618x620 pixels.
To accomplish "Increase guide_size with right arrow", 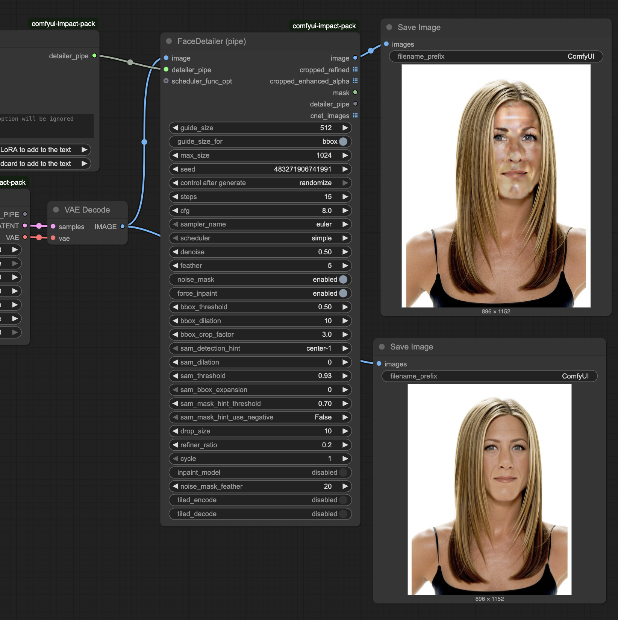I will coord(345,128).
